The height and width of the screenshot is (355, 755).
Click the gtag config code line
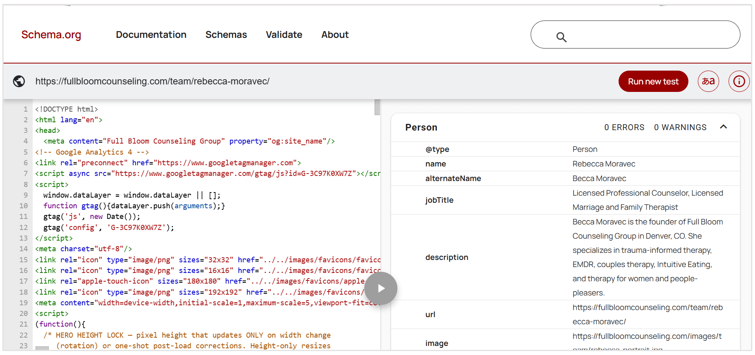pyautogui.click(x=109, y=227)
